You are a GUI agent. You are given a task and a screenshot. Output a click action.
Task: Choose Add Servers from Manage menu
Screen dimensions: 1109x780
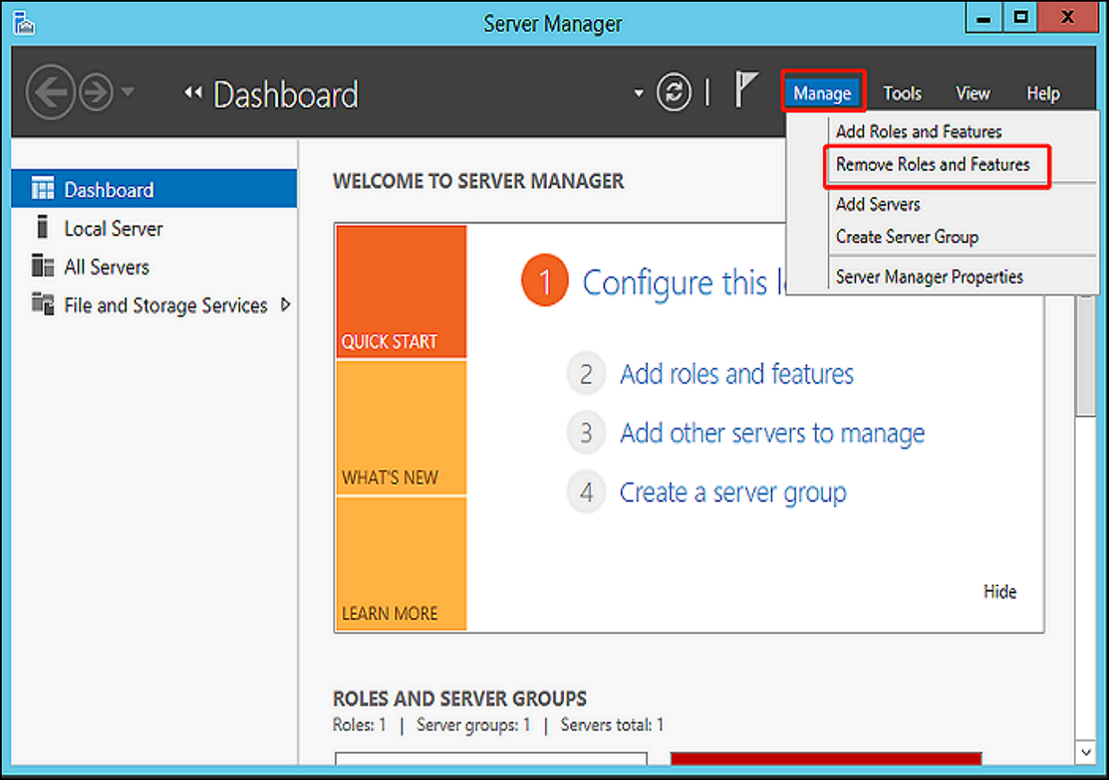click(878, 205)
